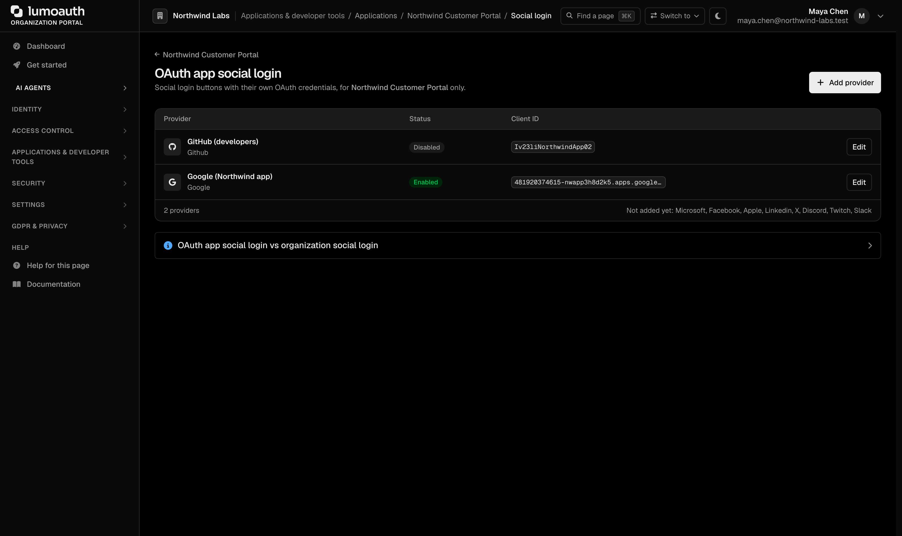Click the Find a page search field

[x=600, y=16]
